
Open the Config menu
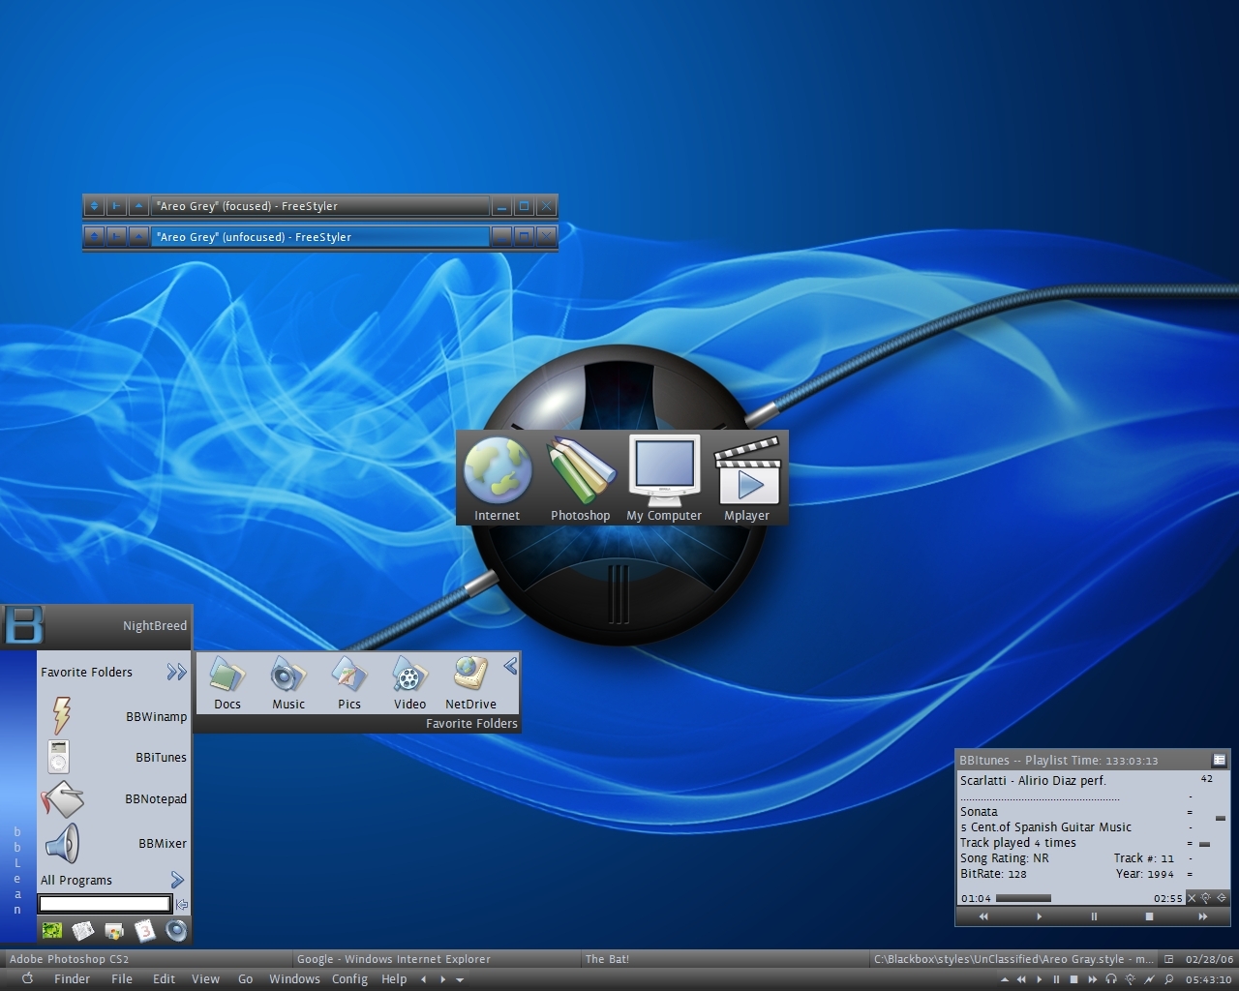[349, 979]
